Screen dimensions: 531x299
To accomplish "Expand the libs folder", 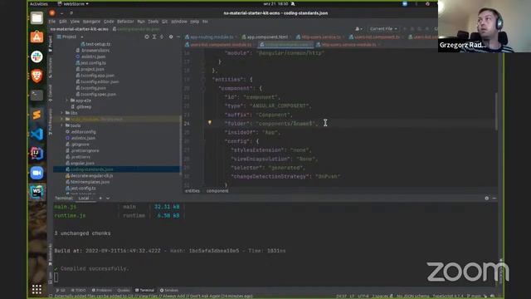I will coord(62,113).
